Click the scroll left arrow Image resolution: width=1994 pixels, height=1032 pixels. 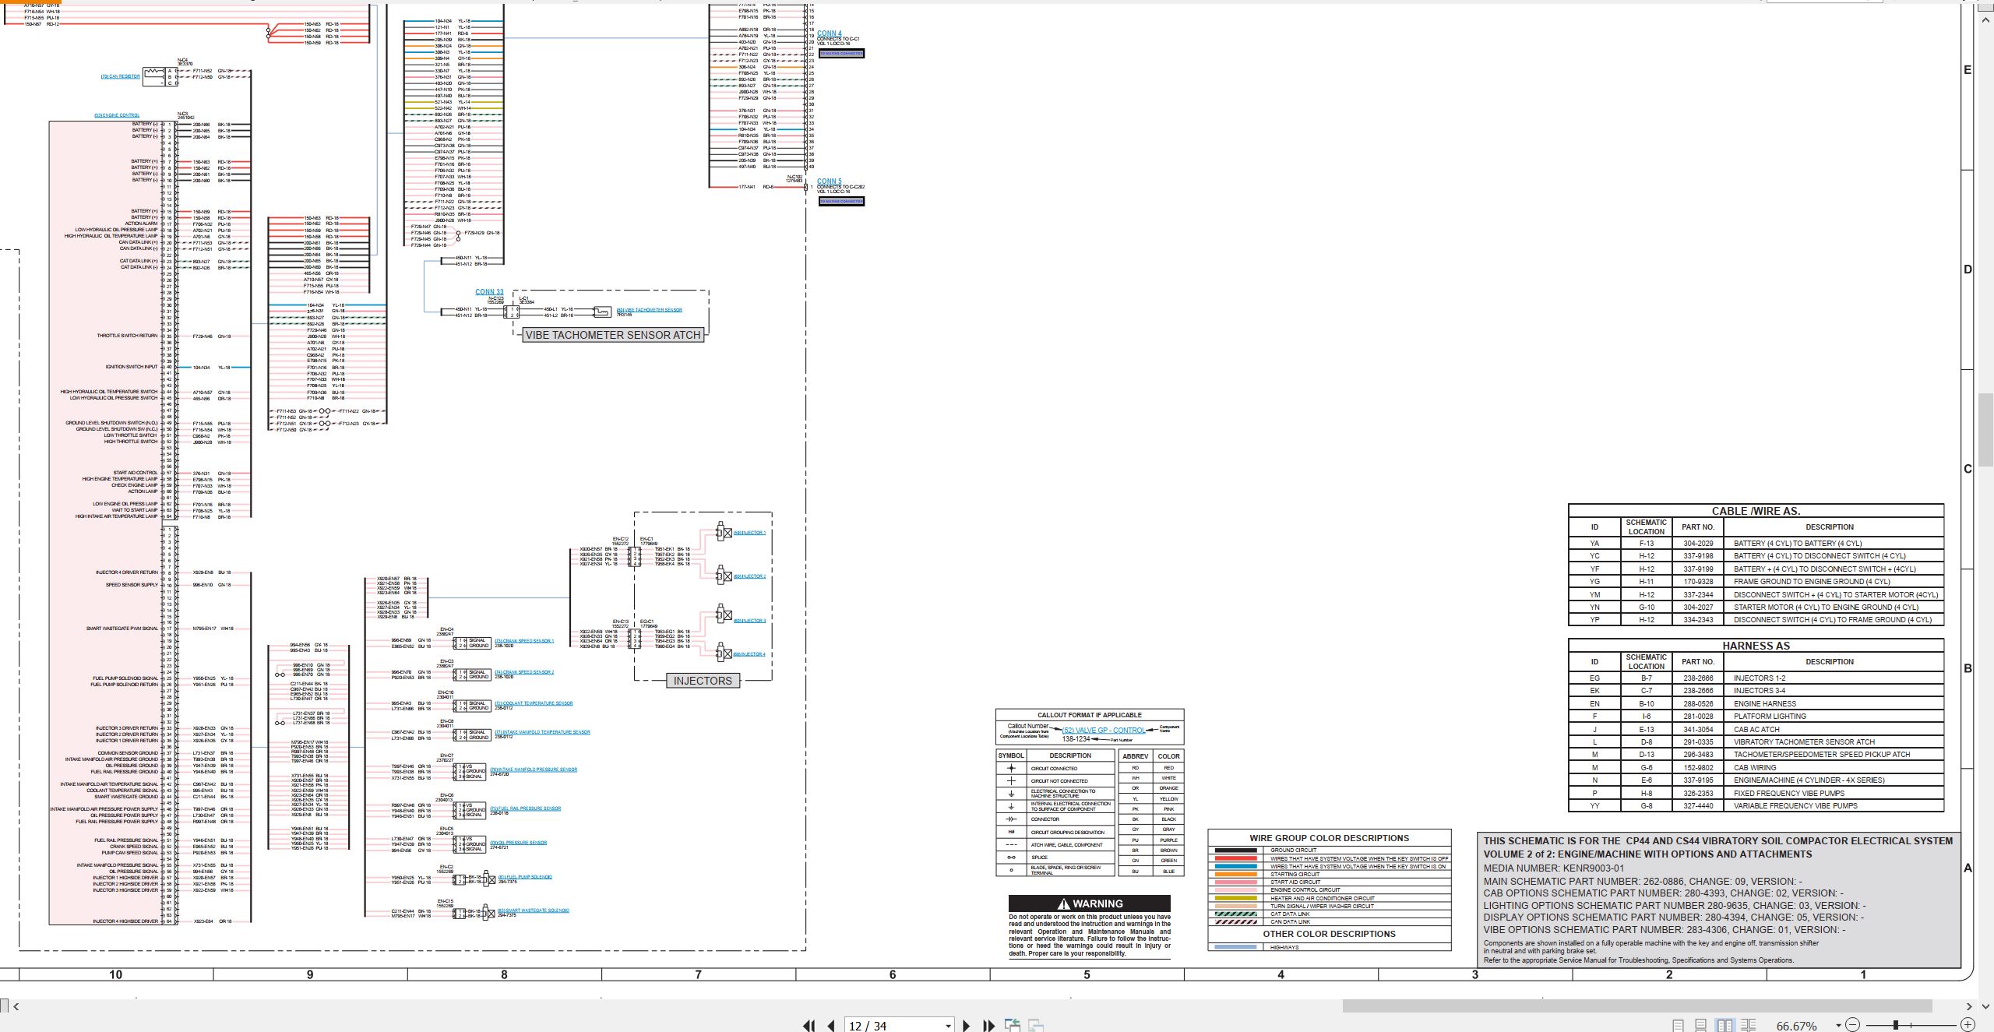[16, 1006]
